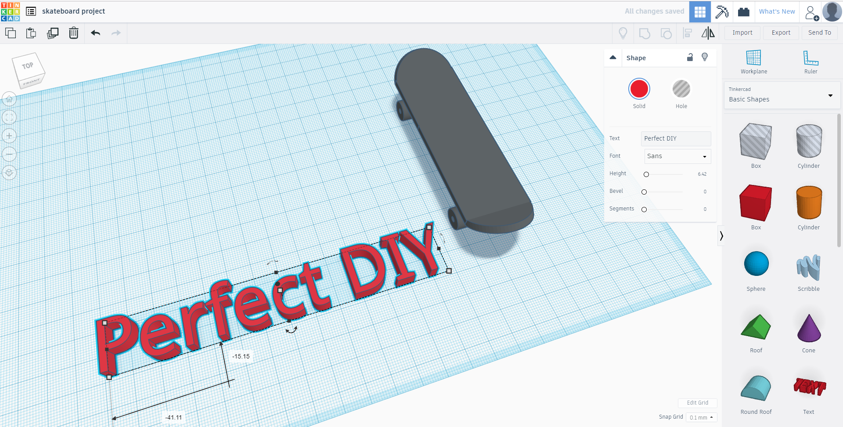
Task: Delete the selected shape with trash icon
Action: [74, 33]
